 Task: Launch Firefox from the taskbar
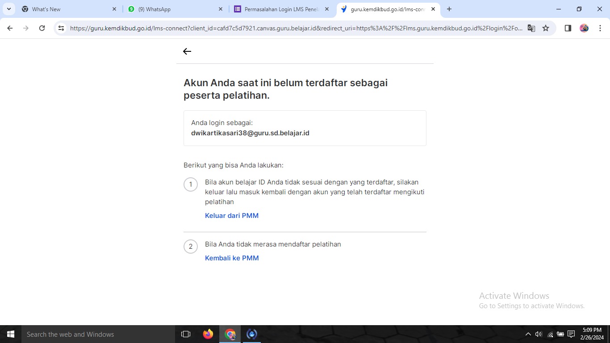208,334
